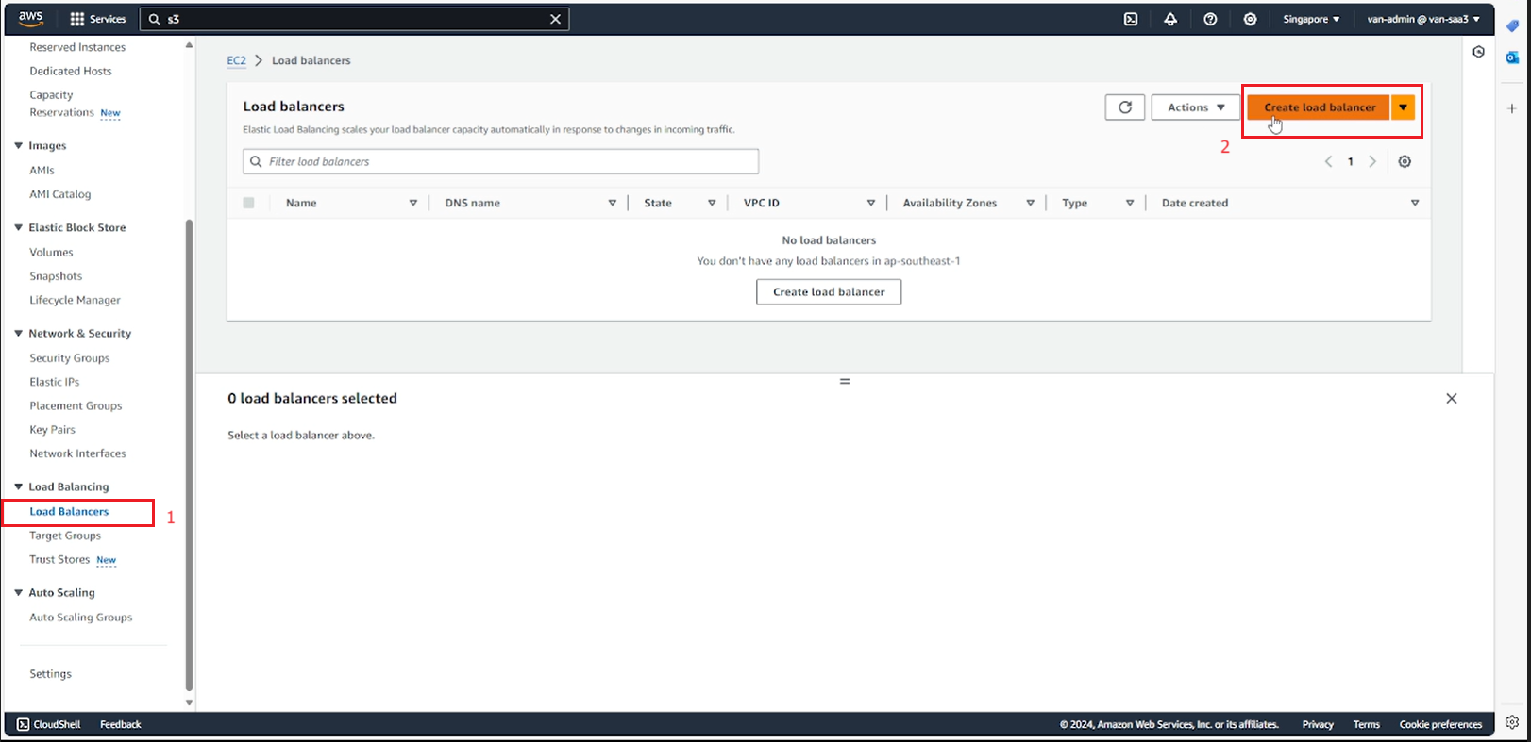This screenshot has height=742, width=1531.
Task: Open the AWS console home logo
Action: (x=31, y=19)
